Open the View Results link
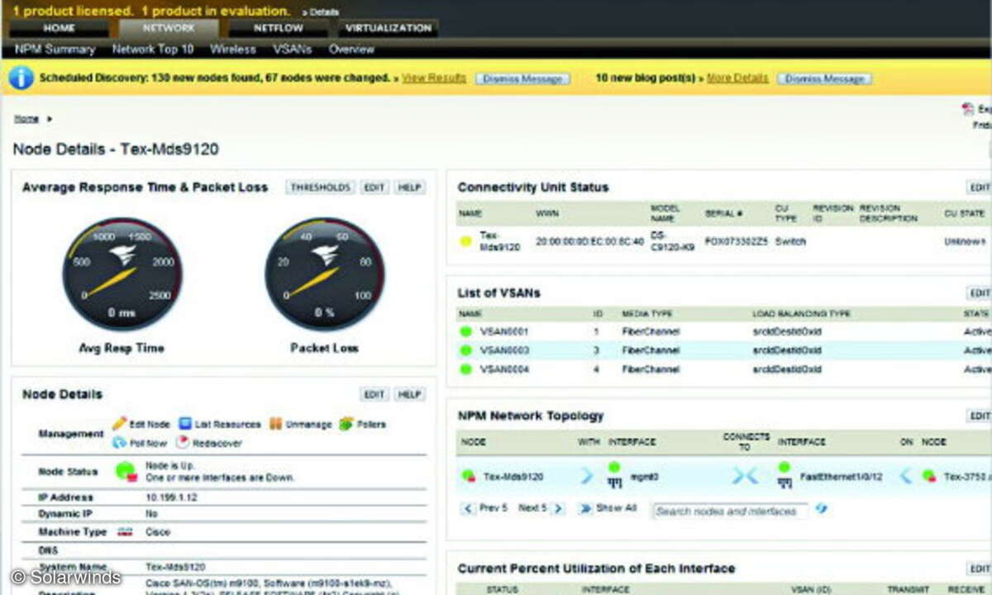Screen dimensions: 992x595 tap(434, 79)
